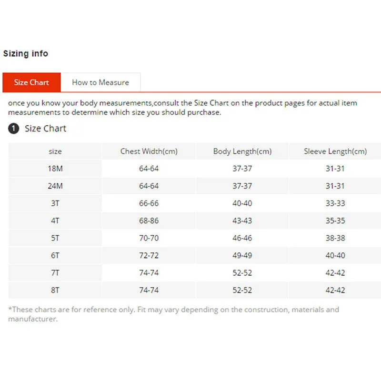Click the Chest Width(cm) column header
Image resolution: width=381 pixels, height=381 pixels.
click(x=149, y=151)
